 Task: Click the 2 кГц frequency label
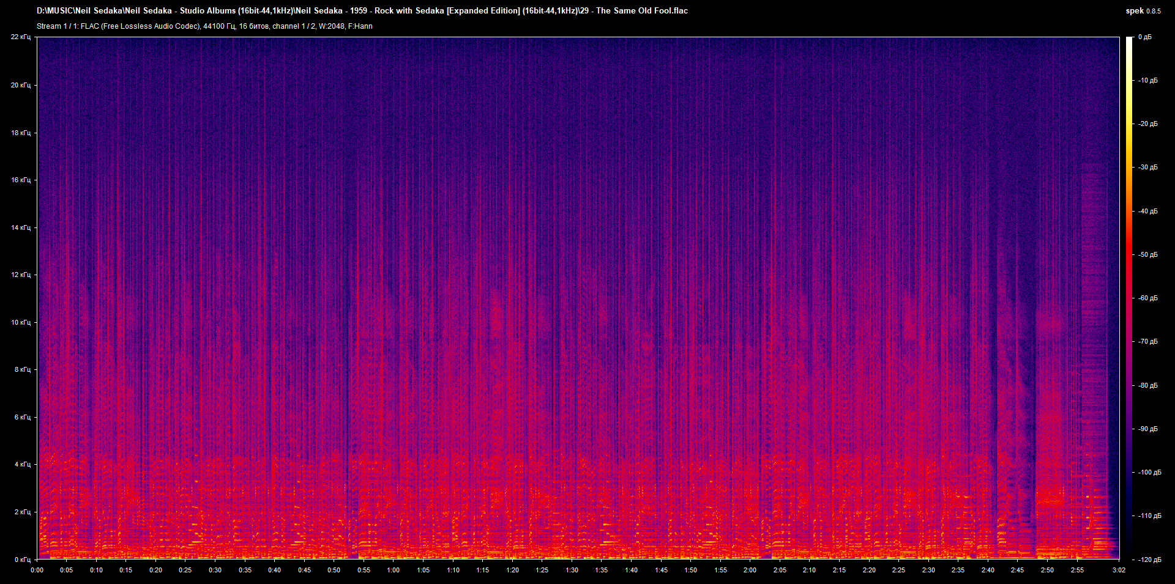coord(23,512)
